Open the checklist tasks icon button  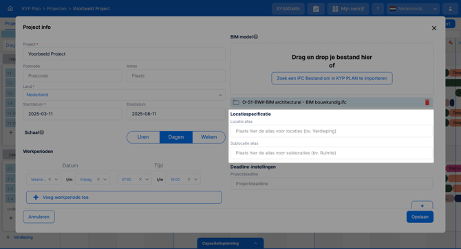click(x=316, y=9)
